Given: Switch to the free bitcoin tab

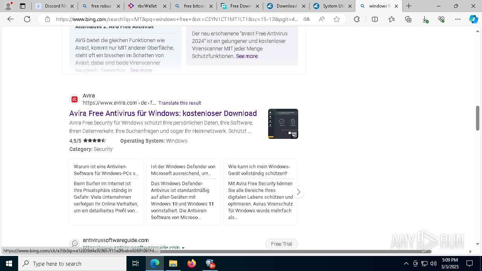Looking at the screenshot, I should (194, 6).
